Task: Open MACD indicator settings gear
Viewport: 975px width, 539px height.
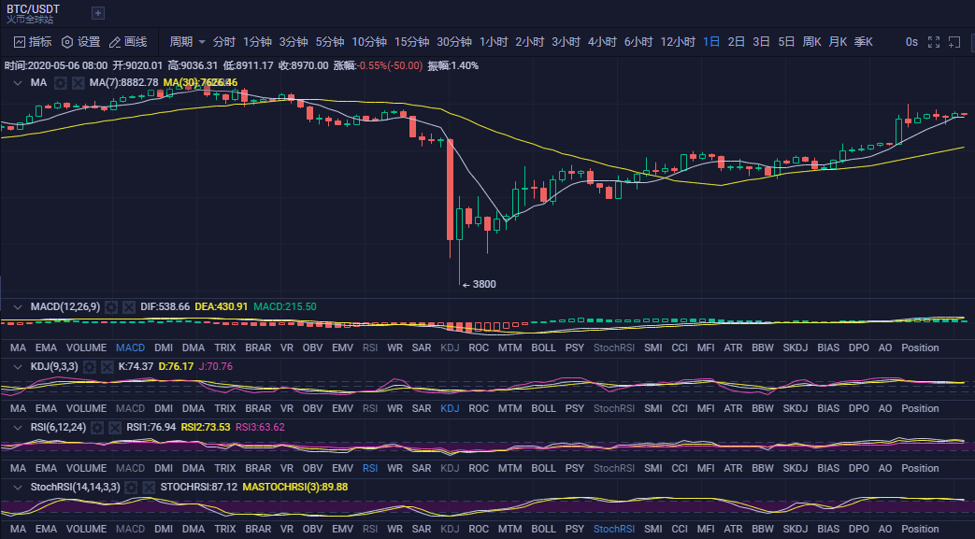Action: pyautogui.click(x=111, y=306)
